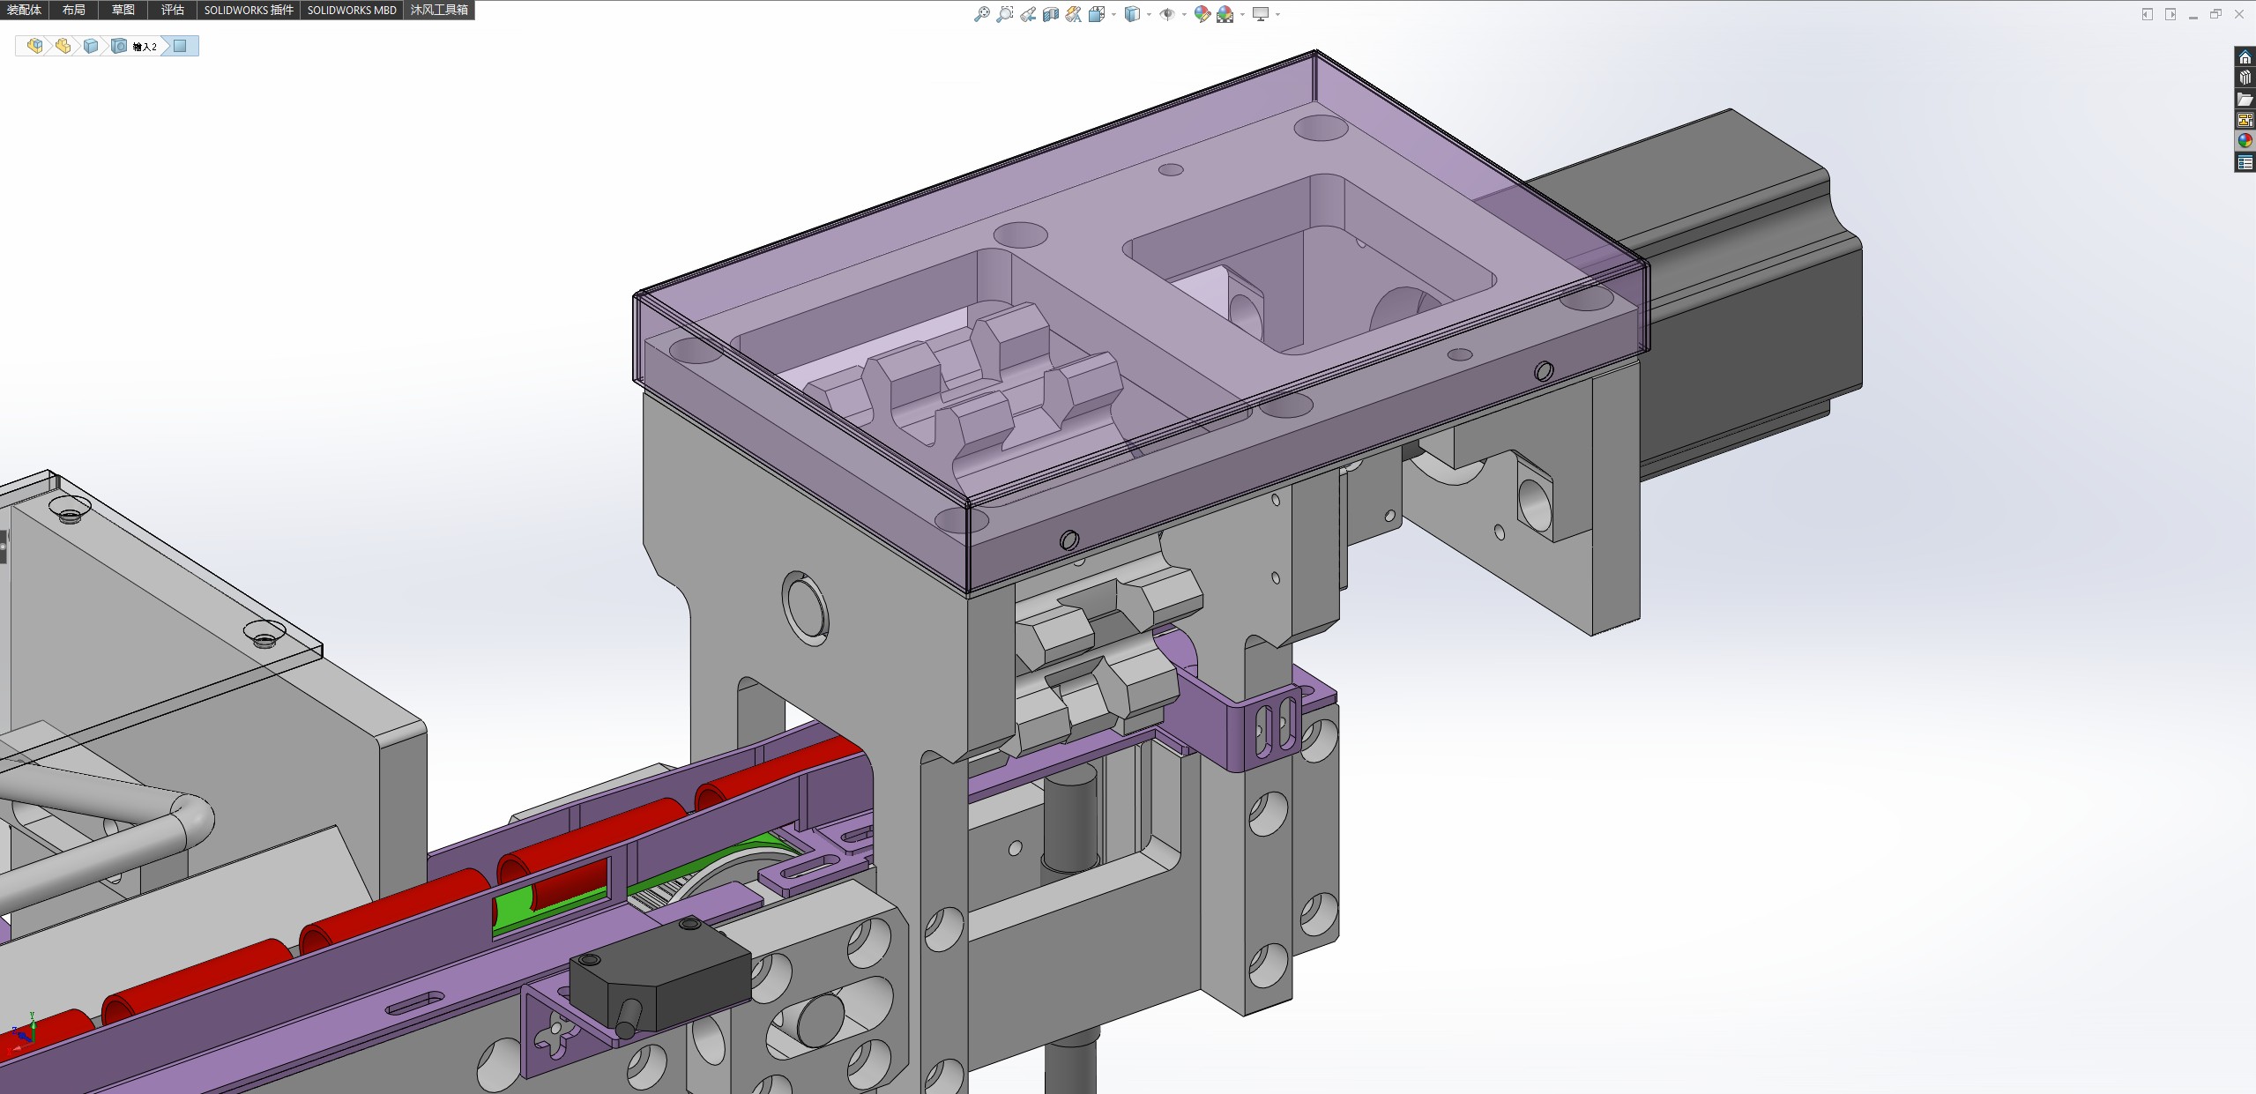Select the Zoom to Area tool
2256x1094 pixels.
1004,14
